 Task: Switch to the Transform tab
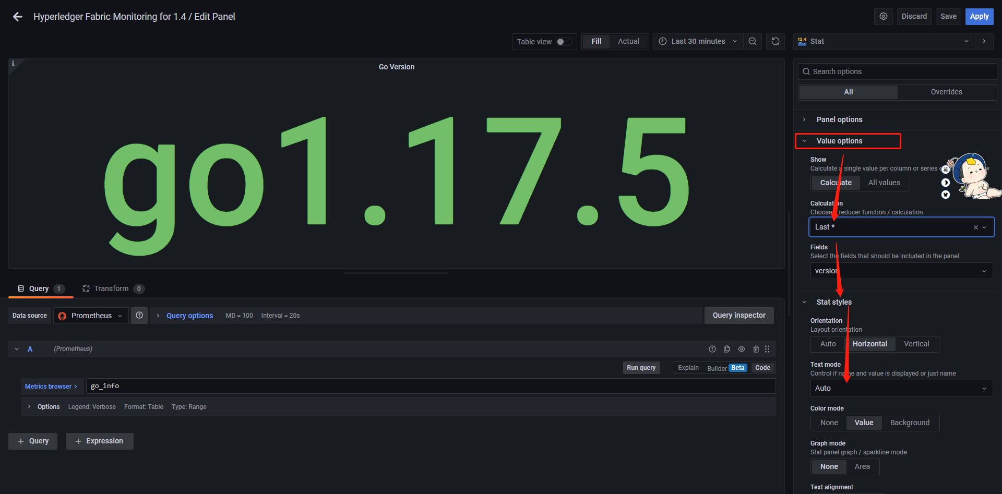(113, 289)
